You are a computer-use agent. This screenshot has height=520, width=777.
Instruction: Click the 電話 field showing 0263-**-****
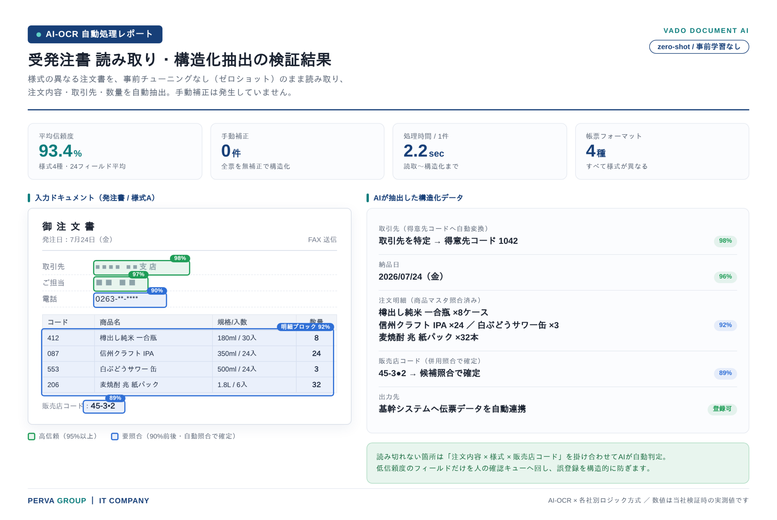130,300
